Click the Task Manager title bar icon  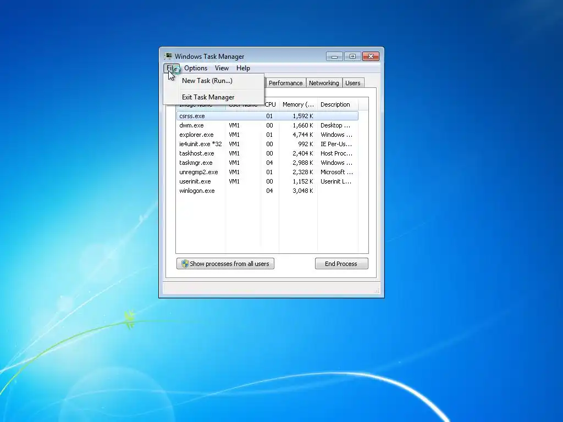click(168, 57)
